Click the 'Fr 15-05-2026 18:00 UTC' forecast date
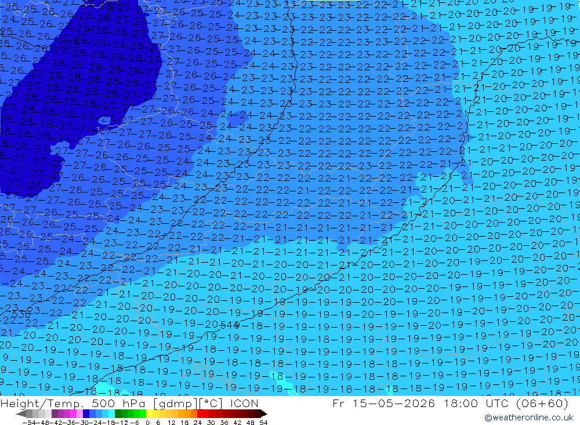The width and height of the screenshot is (580, 425). 420,403
